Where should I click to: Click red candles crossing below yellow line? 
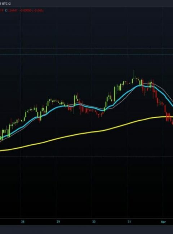[x=169, y=118]
